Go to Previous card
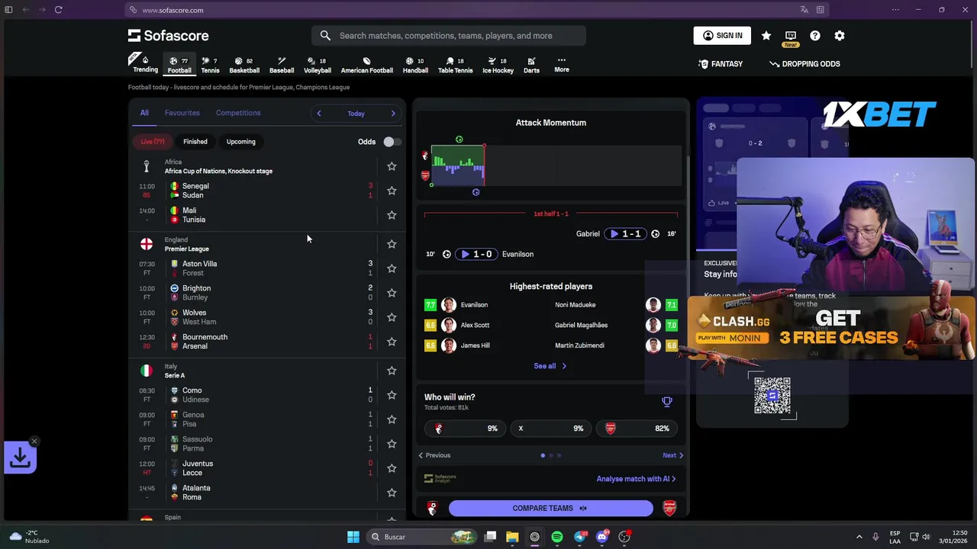This screenshot has height=549, width=977. (x=434, y=455)
